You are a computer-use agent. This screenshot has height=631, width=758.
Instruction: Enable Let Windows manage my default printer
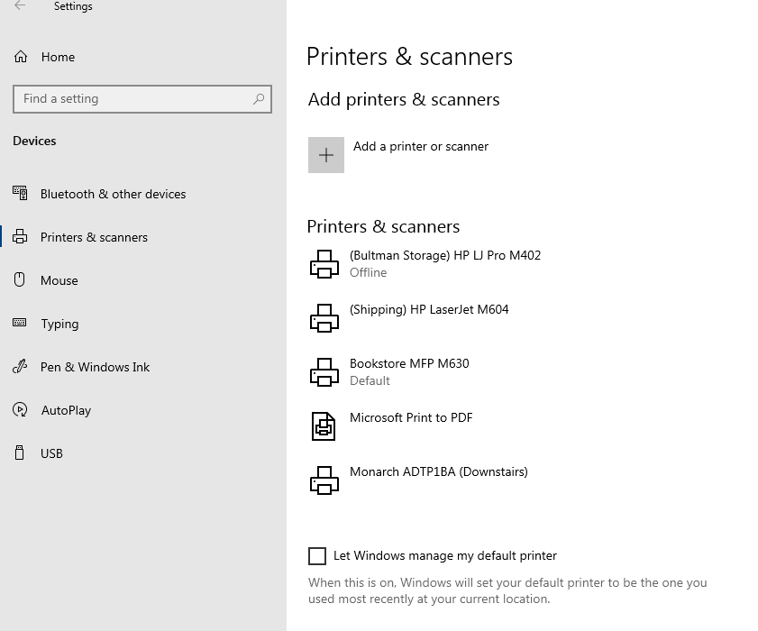click(x=317, y=556)
